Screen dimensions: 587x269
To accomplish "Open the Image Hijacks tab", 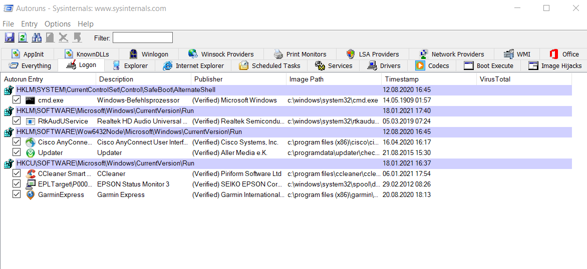I will pos(555,66).
